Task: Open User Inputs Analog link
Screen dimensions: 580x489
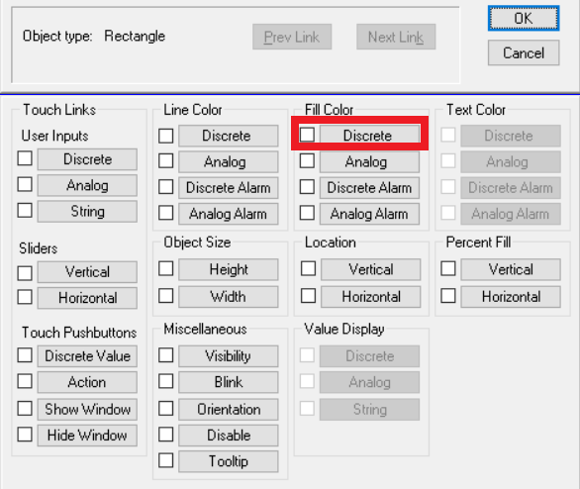Action: 87,185
